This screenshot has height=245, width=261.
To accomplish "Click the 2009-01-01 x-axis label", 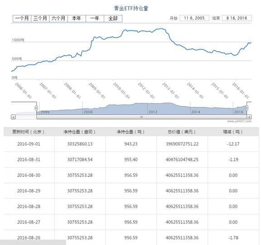I will (x=97, y=90).
